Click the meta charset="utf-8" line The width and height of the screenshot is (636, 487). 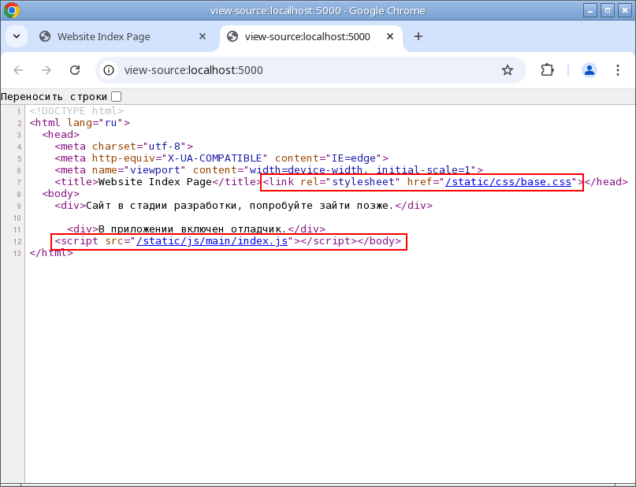tap(124, 146)
